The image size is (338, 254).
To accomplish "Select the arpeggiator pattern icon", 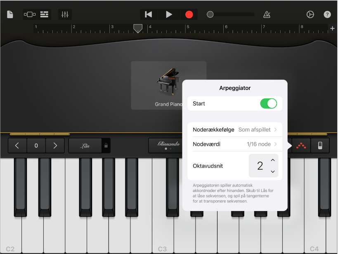I will [300, 146].
